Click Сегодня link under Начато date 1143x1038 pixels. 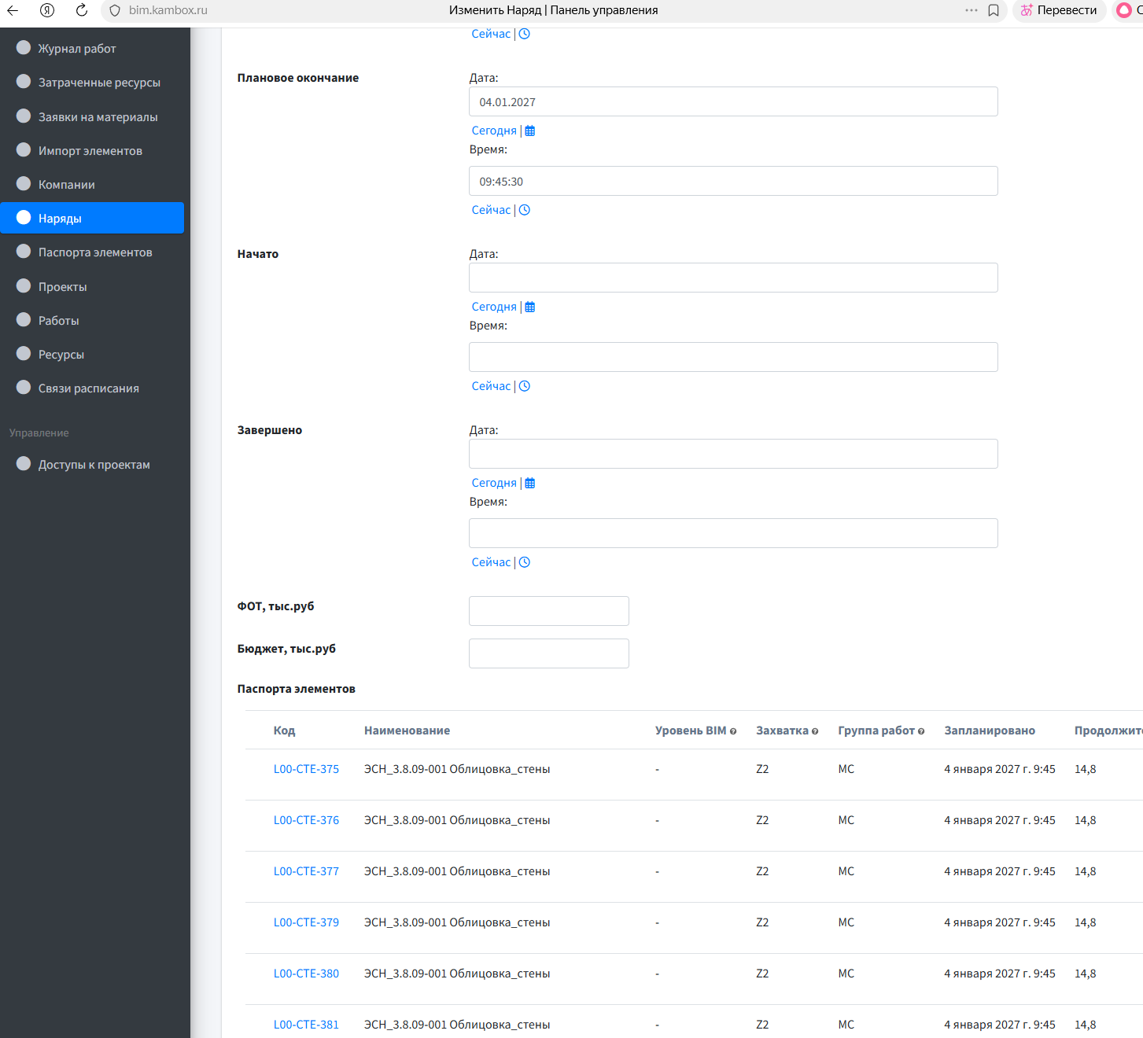[494, 307]
